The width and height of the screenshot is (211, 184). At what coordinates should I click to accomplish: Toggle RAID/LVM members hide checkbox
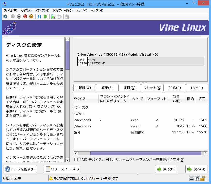coord(76,160)
